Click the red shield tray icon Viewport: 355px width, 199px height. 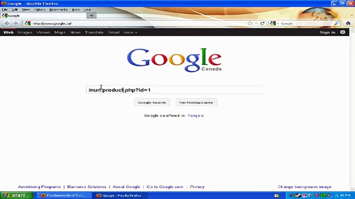click(317, 195)
